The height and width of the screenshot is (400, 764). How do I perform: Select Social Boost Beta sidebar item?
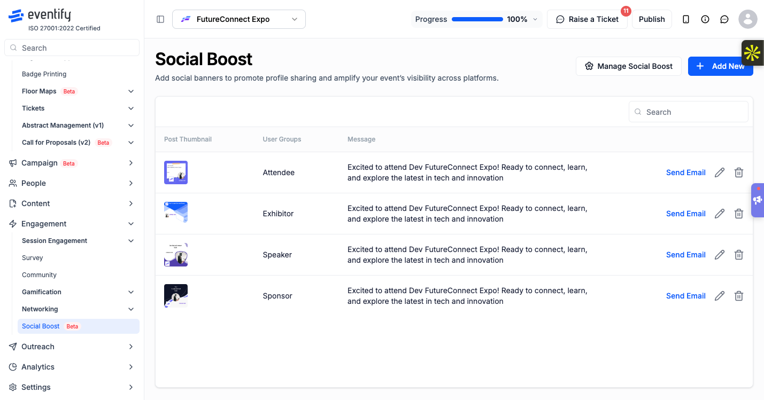pyautogui.click(x=79, y=326)
